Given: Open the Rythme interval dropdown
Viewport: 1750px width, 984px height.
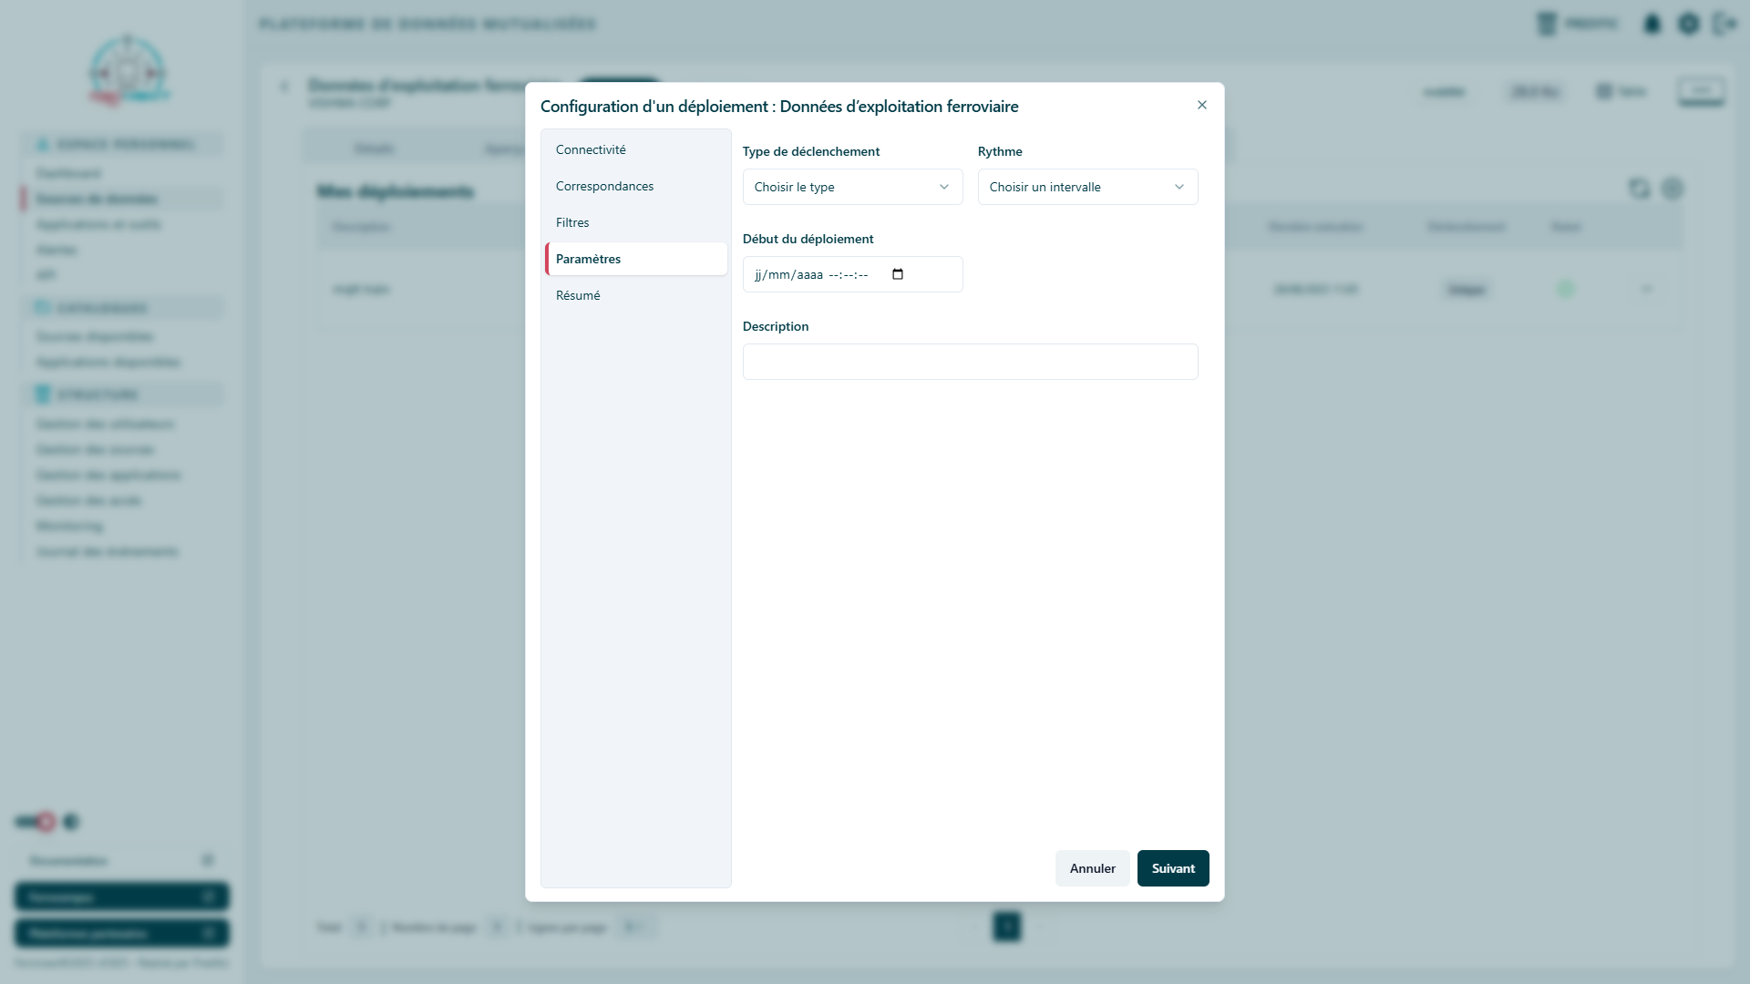Looking at the screenshot, I should click(1087, 187).
